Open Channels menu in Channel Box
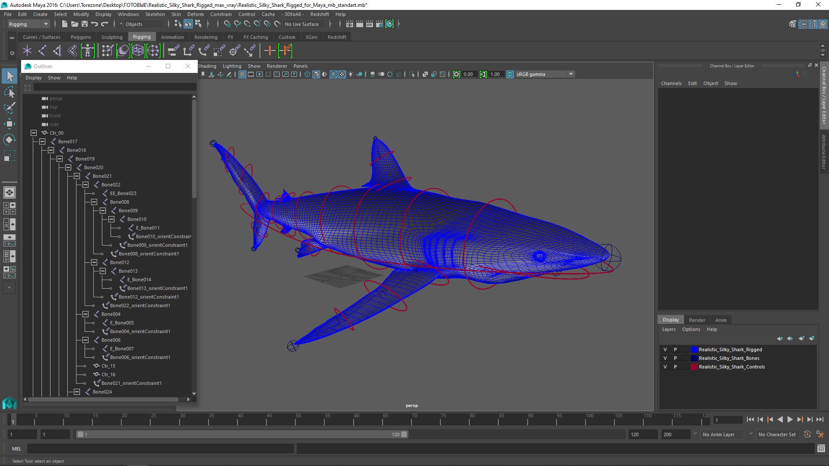Image resolution: width=829 pixels, height=466 pixels. pos(671,83)
